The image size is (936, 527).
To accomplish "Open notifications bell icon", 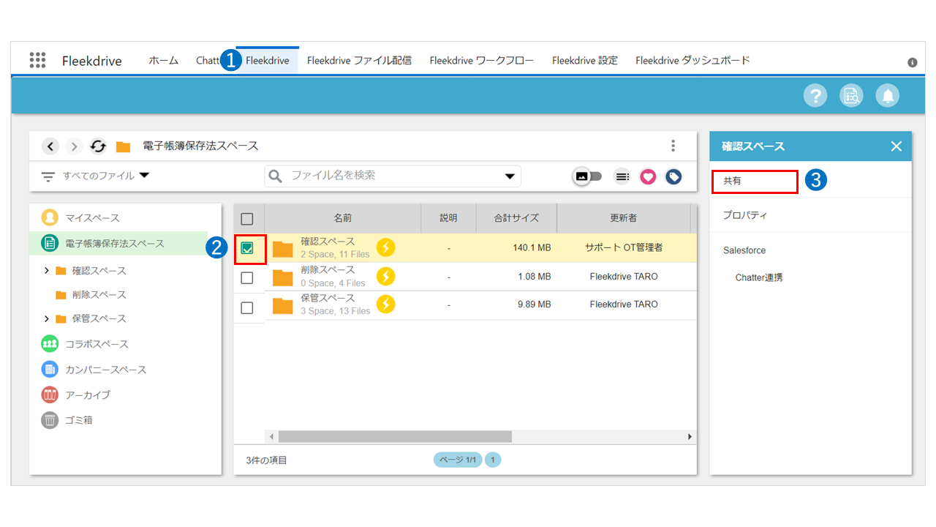I will point(888,95).
